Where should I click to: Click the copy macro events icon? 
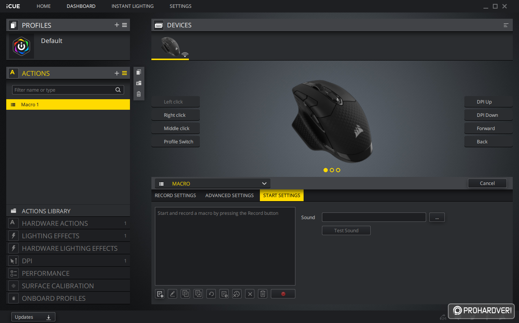(185, 294)
